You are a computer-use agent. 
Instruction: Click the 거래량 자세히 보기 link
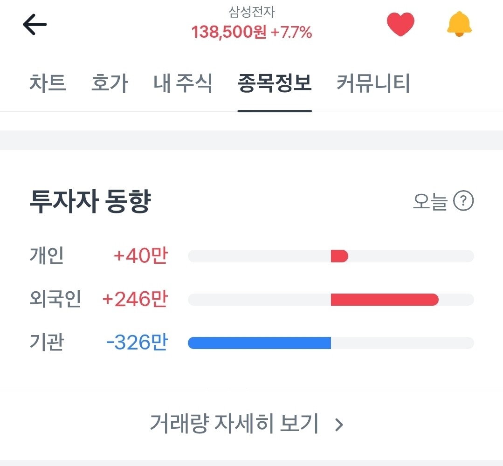[x=234, y=424]
